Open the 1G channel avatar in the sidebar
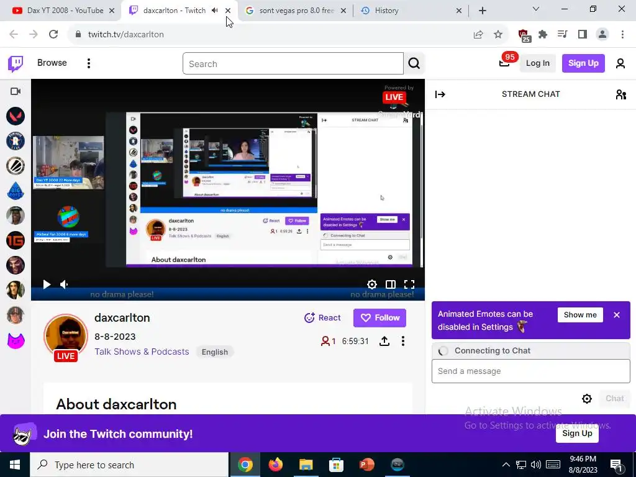Image resolution: width=636 pixels, height=477 pixels. (16, 240)
